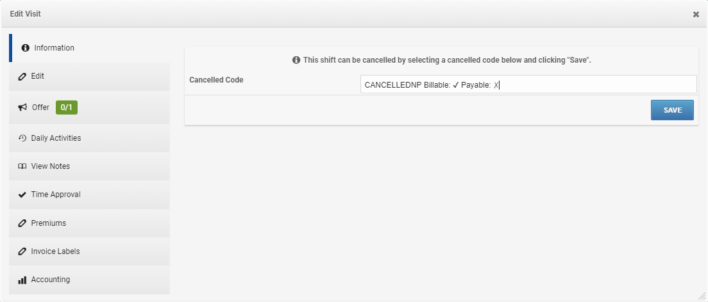
Task: Click the bar chart icon beside Accounting
Action: coord(22,280)
